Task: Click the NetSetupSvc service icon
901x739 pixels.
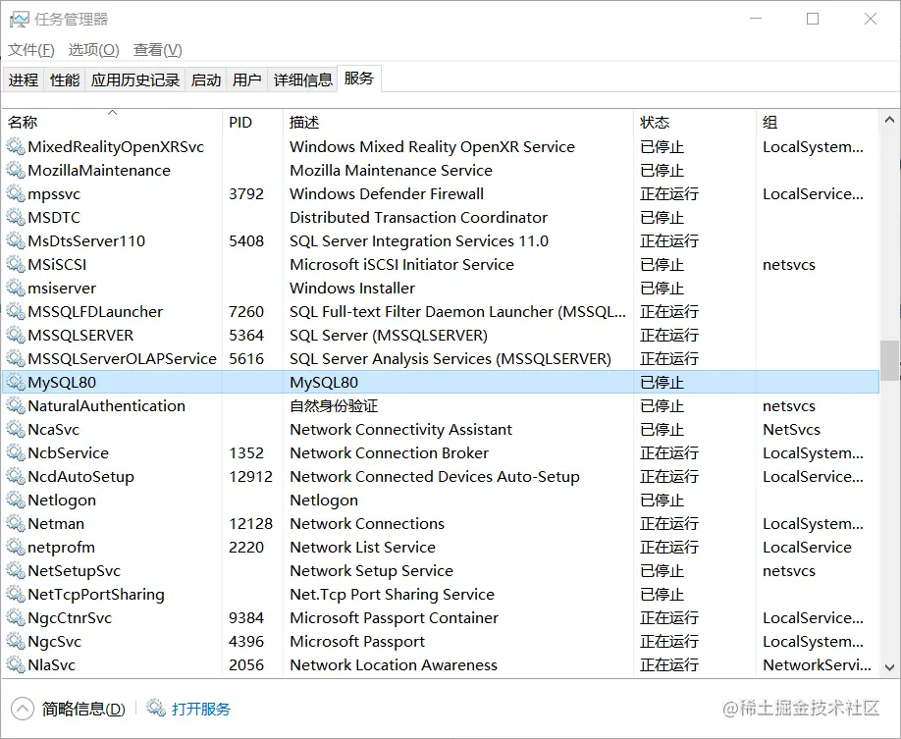Action: 16,570
